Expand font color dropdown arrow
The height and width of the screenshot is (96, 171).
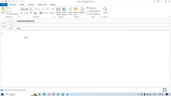(37, 13)
